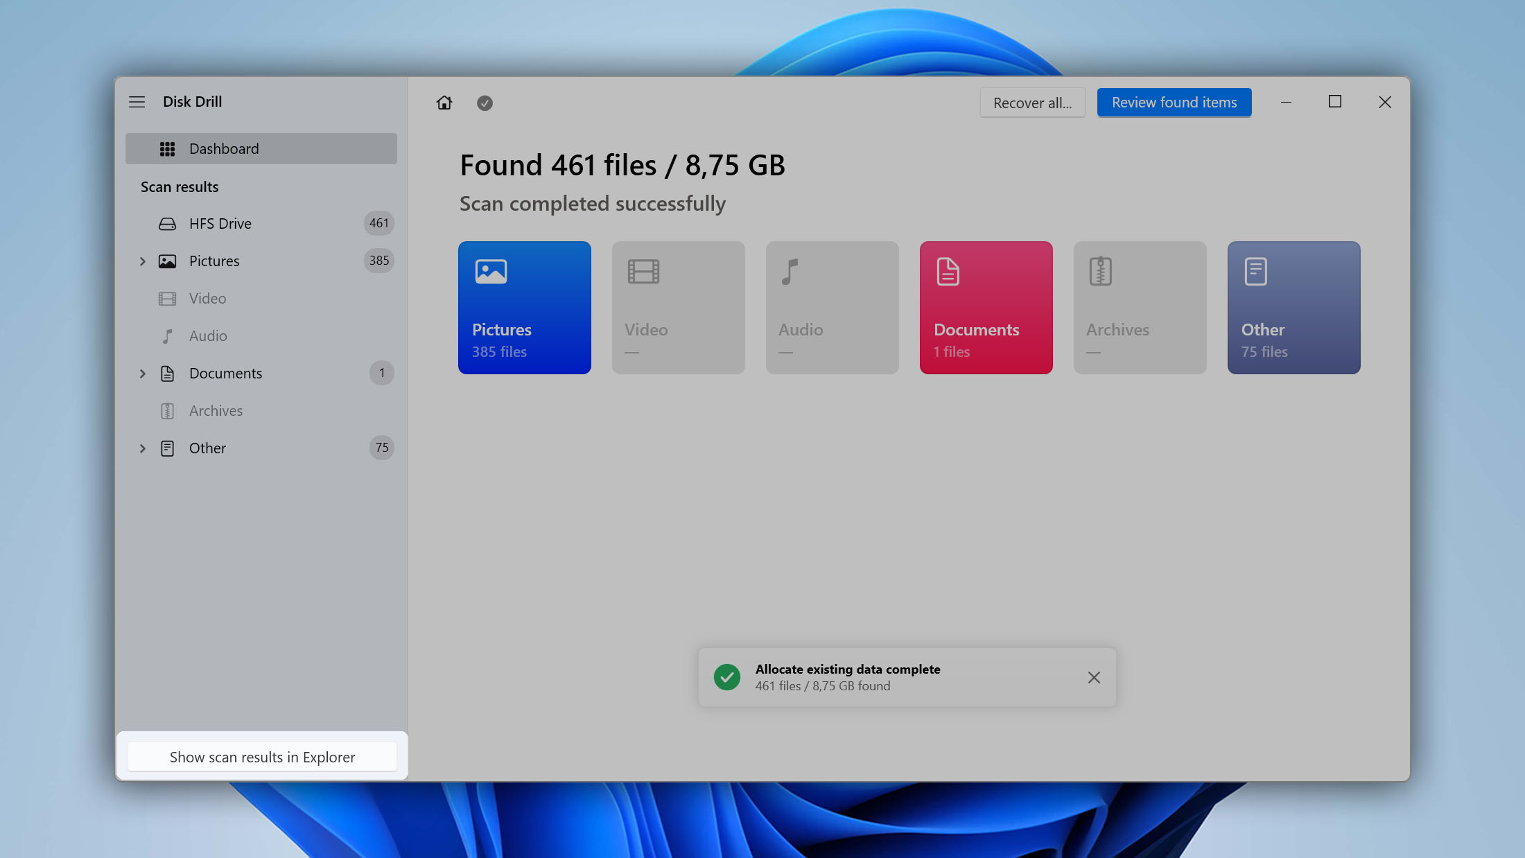Select Pictures in the sidebar list
The image size is (1525, 858).
click(214, 260)
